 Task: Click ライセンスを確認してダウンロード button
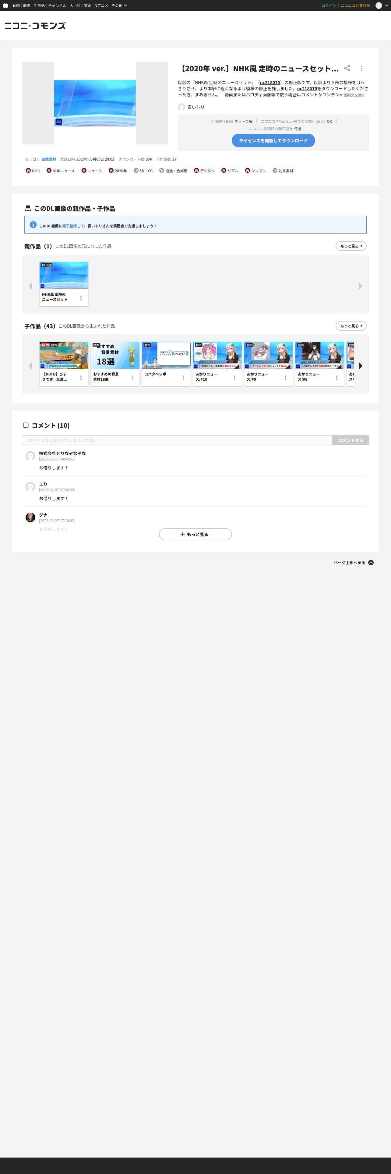273,141
